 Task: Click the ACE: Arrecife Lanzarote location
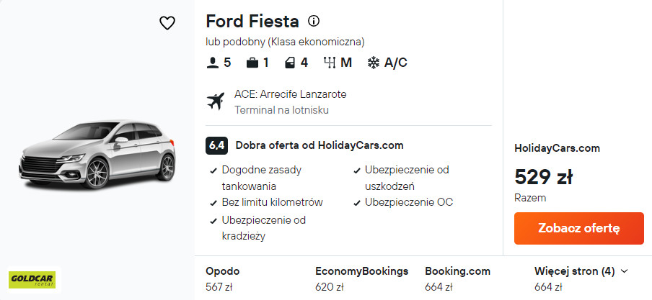pyautogui.click(x=290, y=94)
